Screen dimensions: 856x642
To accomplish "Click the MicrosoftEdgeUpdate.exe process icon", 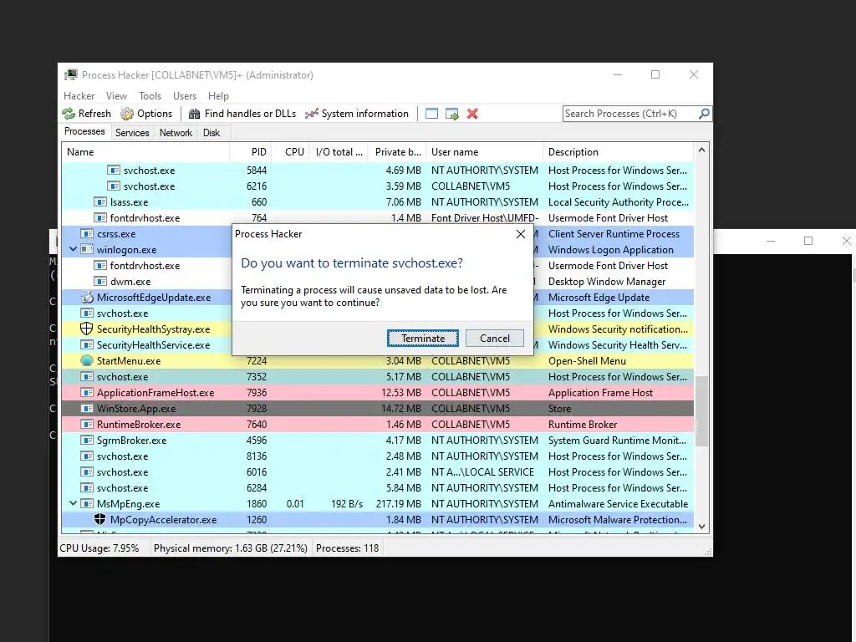I will click(x=87, y=298).
